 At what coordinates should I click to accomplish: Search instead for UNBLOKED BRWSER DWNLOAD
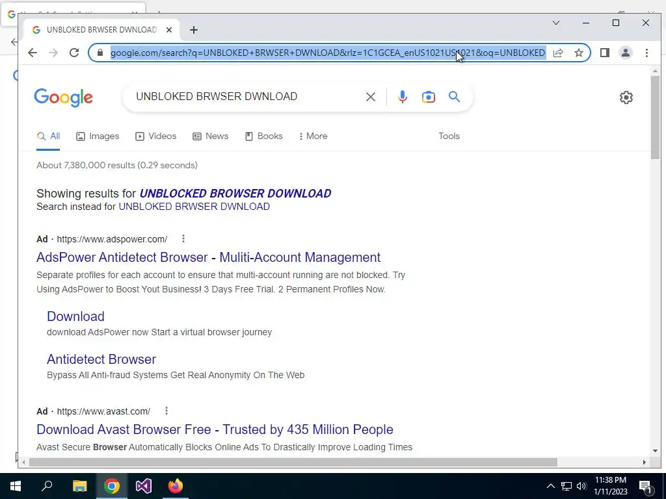194,207
